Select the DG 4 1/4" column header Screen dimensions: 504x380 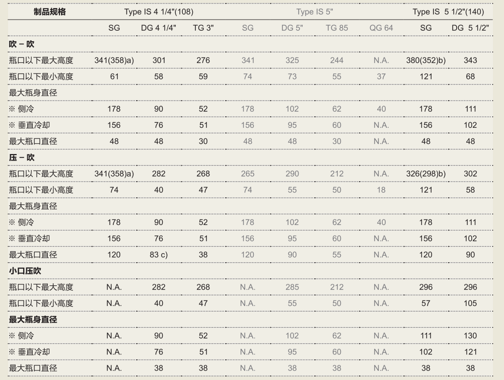159,28
